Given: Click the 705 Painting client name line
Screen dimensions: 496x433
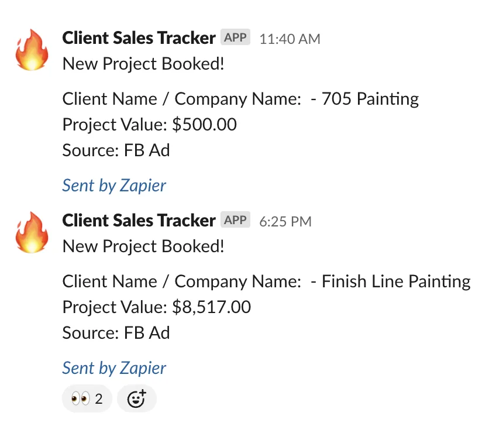Looking at the screenshot, I should coord(240,99).
